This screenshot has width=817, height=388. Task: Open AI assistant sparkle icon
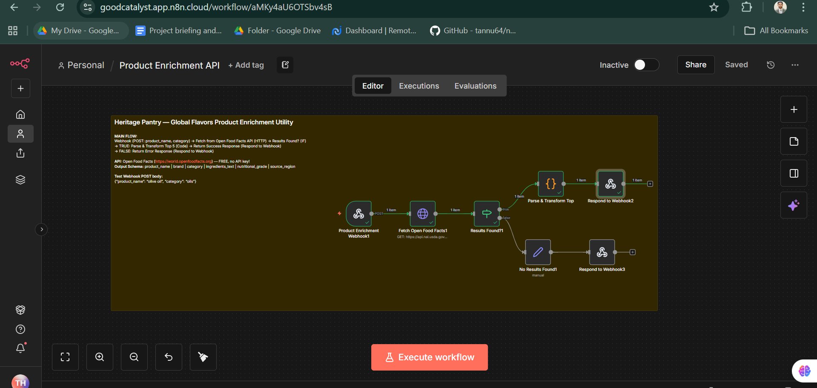pos(794,205)
